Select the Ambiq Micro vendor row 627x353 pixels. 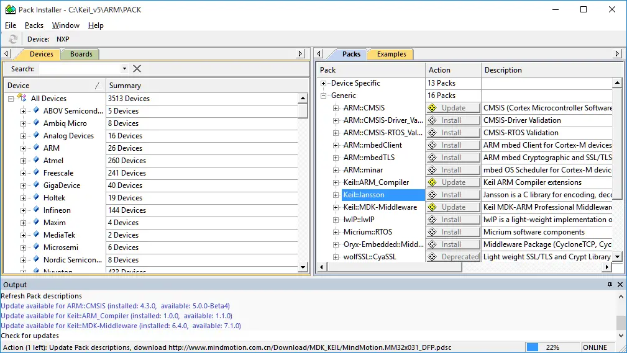pos(65,123)
